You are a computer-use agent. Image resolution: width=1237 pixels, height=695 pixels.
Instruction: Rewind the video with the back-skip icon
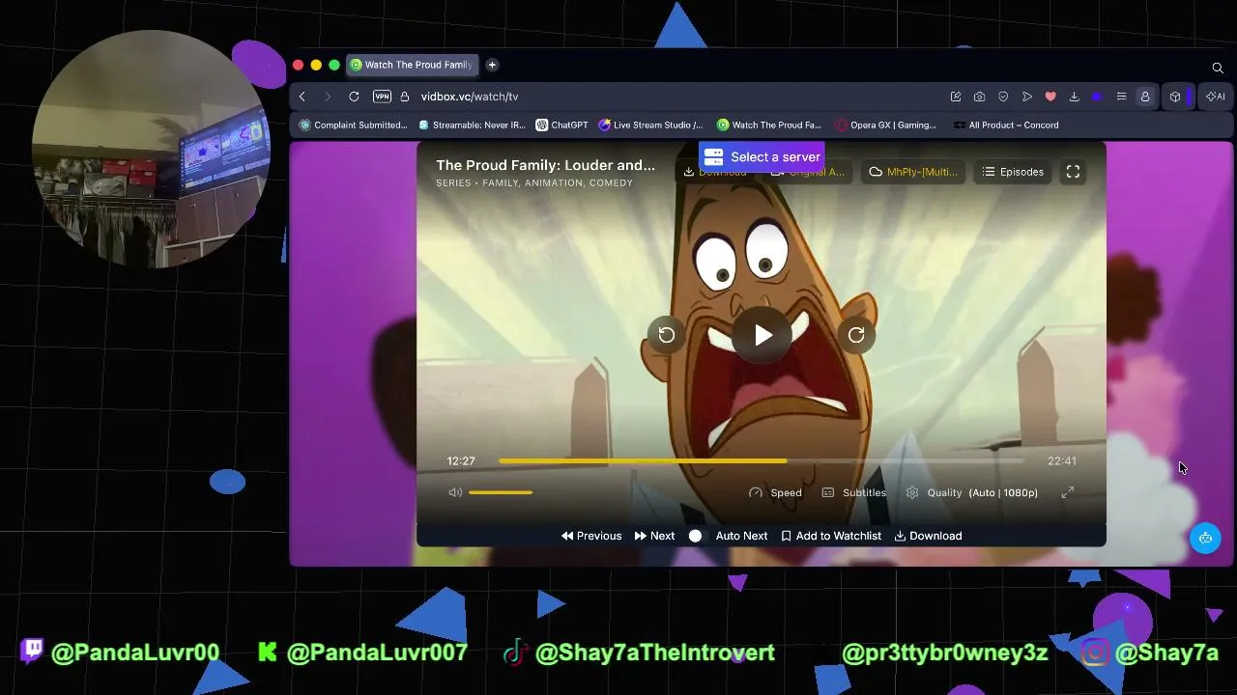pyautogui.click(x=667, y=335)
